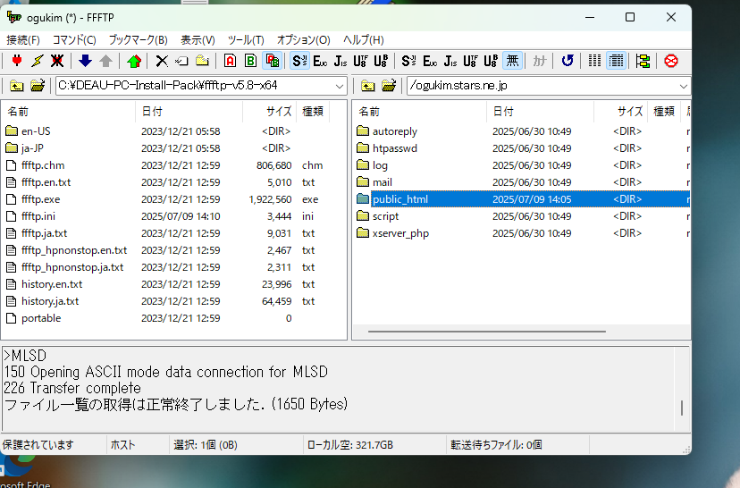This screenshot has width=740, height=488.
Task: Click the Quick Connect lightning icon
Action: [x=37, y=61]
